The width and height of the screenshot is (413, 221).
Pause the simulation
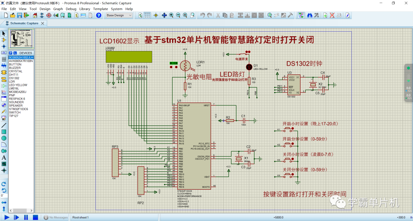(x=26, y=217)
